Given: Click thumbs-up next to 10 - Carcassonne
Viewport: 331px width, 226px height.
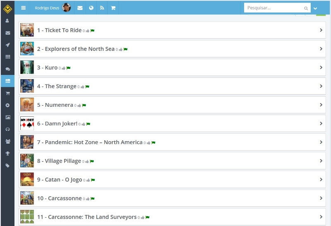Looking at the screenshot, I should point(88,199).
